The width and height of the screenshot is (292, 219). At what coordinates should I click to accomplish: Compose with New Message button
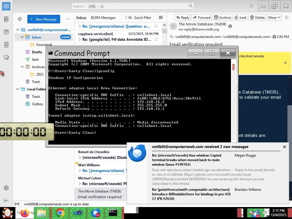click(44, 19)
